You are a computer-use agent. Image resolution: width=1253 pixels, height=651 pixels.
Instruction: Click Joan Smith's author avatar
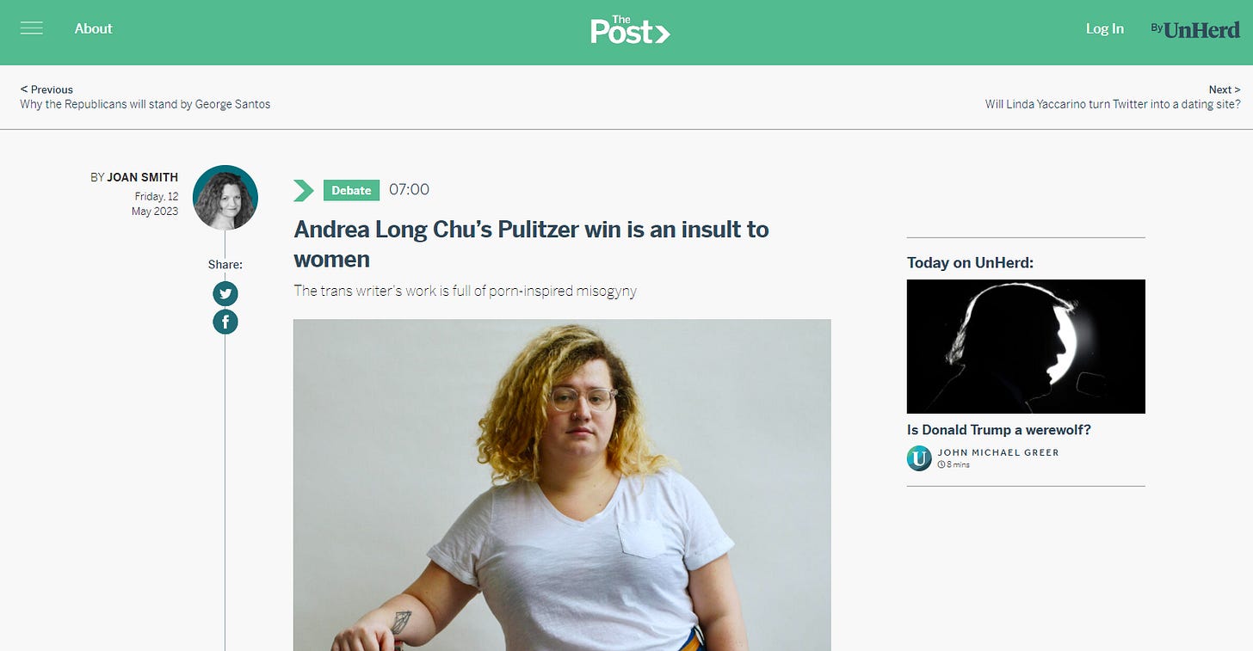[x=225, y=198]
